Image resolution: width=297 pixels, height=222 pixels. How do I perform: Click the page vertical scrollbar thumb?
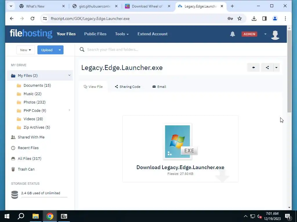pyautogui.click(x=289, y=71)
